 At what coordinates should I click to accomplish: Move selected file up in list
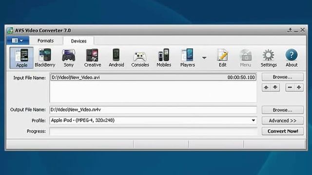click(266, 87)
